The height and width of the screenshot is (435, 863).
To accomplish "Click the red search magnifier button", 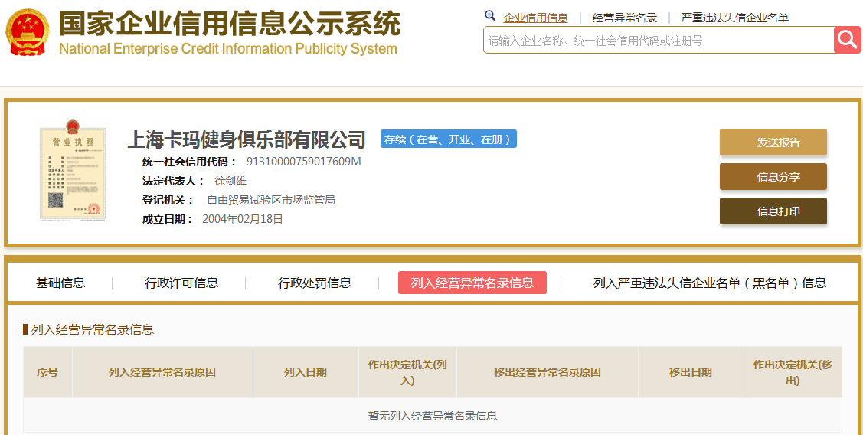I will [x=847, y=40].
